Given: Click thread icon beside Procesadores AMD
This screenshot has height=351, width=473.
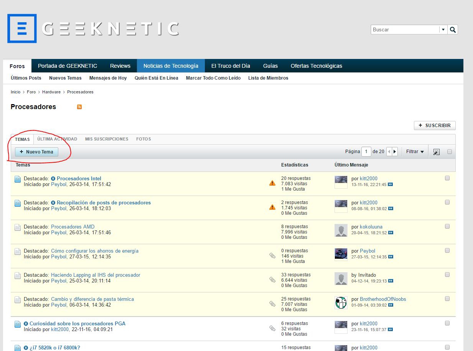Looking at the screenshot, I should (x=18, y=227).
